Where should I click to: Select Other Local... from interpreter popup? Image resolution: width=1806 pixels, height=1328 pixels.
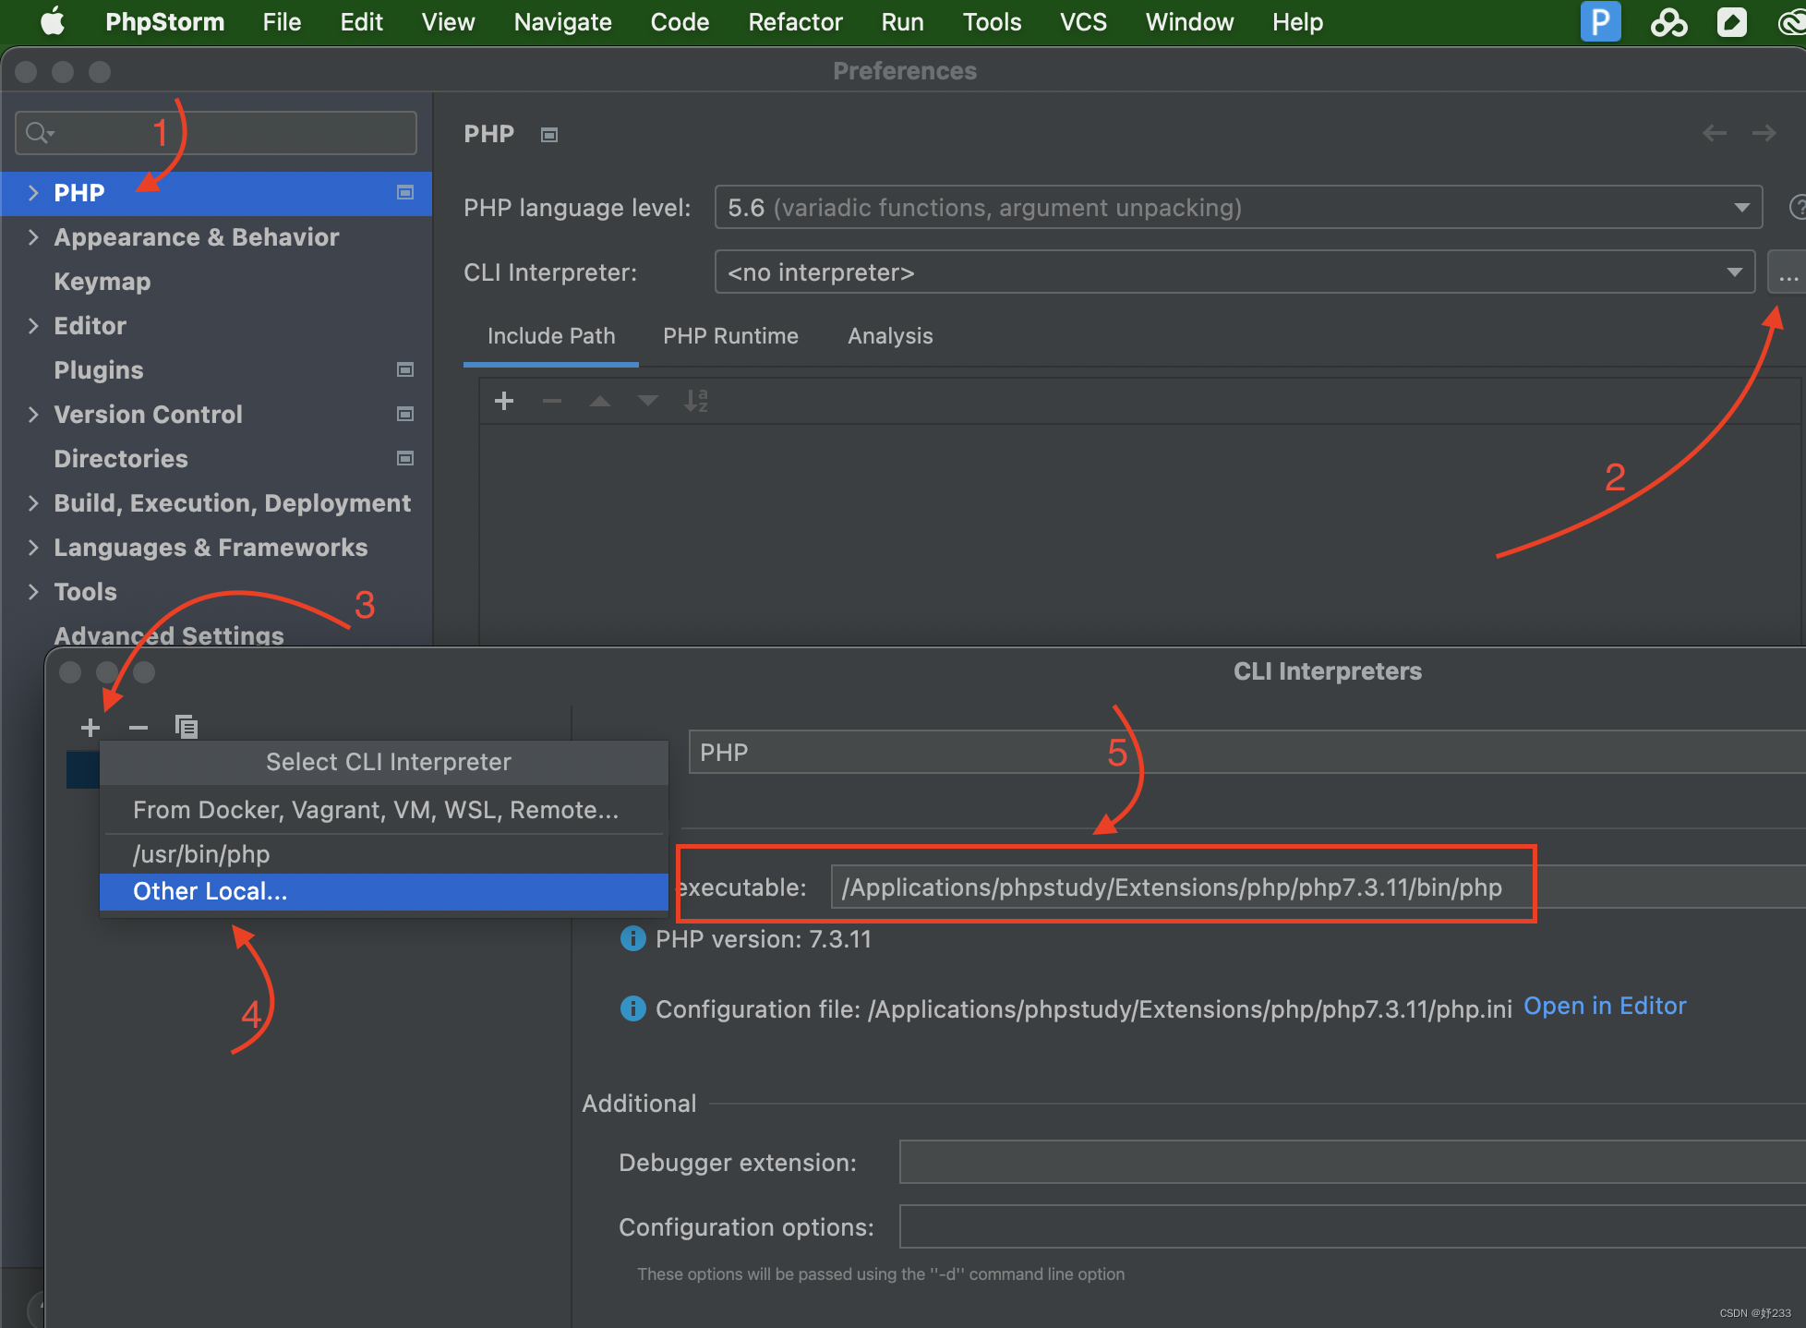click(x=211, y=892)
